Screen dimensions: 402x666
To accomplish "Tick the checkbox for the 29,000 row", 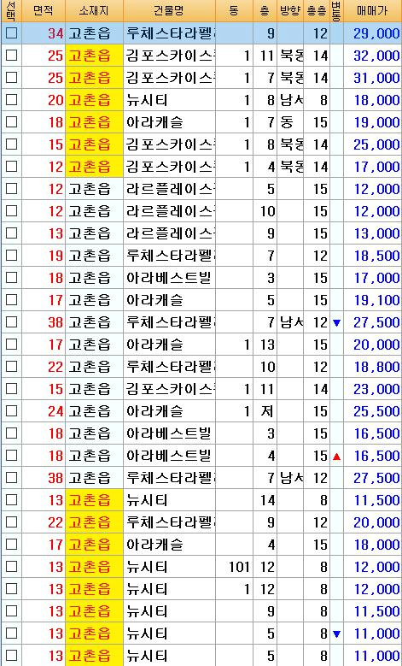I will point(11,33).
